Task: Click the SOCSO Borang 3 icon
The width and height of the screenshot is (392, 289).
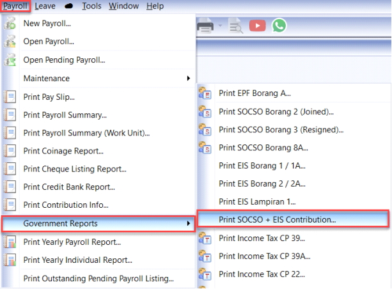Action: click(x=205, y=130)
